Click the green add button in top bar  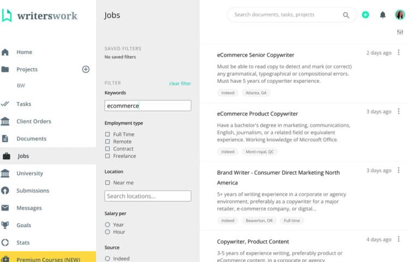coord(366,15)
